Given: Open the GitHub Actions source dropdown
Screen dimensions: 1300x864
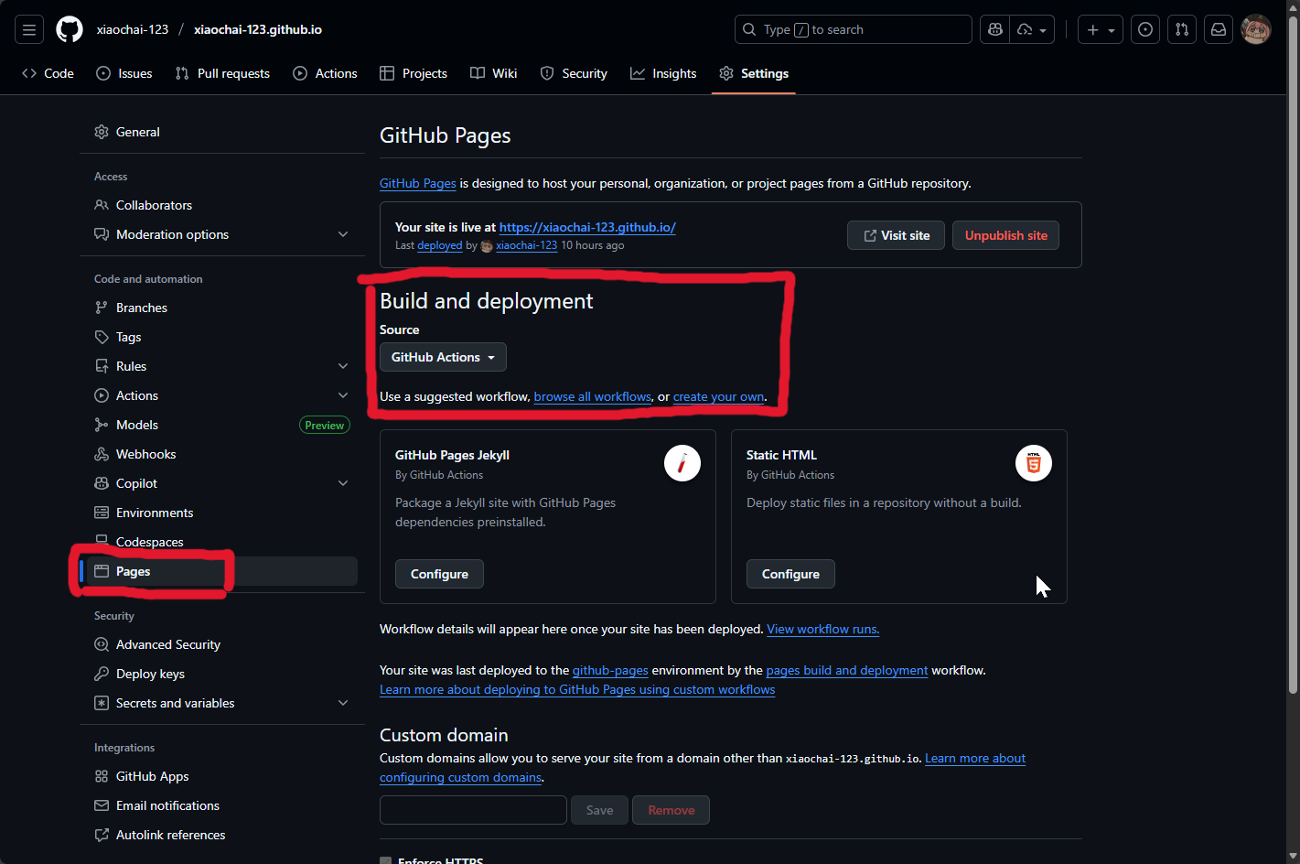Looking at the screenshot, I should (x=443, y=357).
